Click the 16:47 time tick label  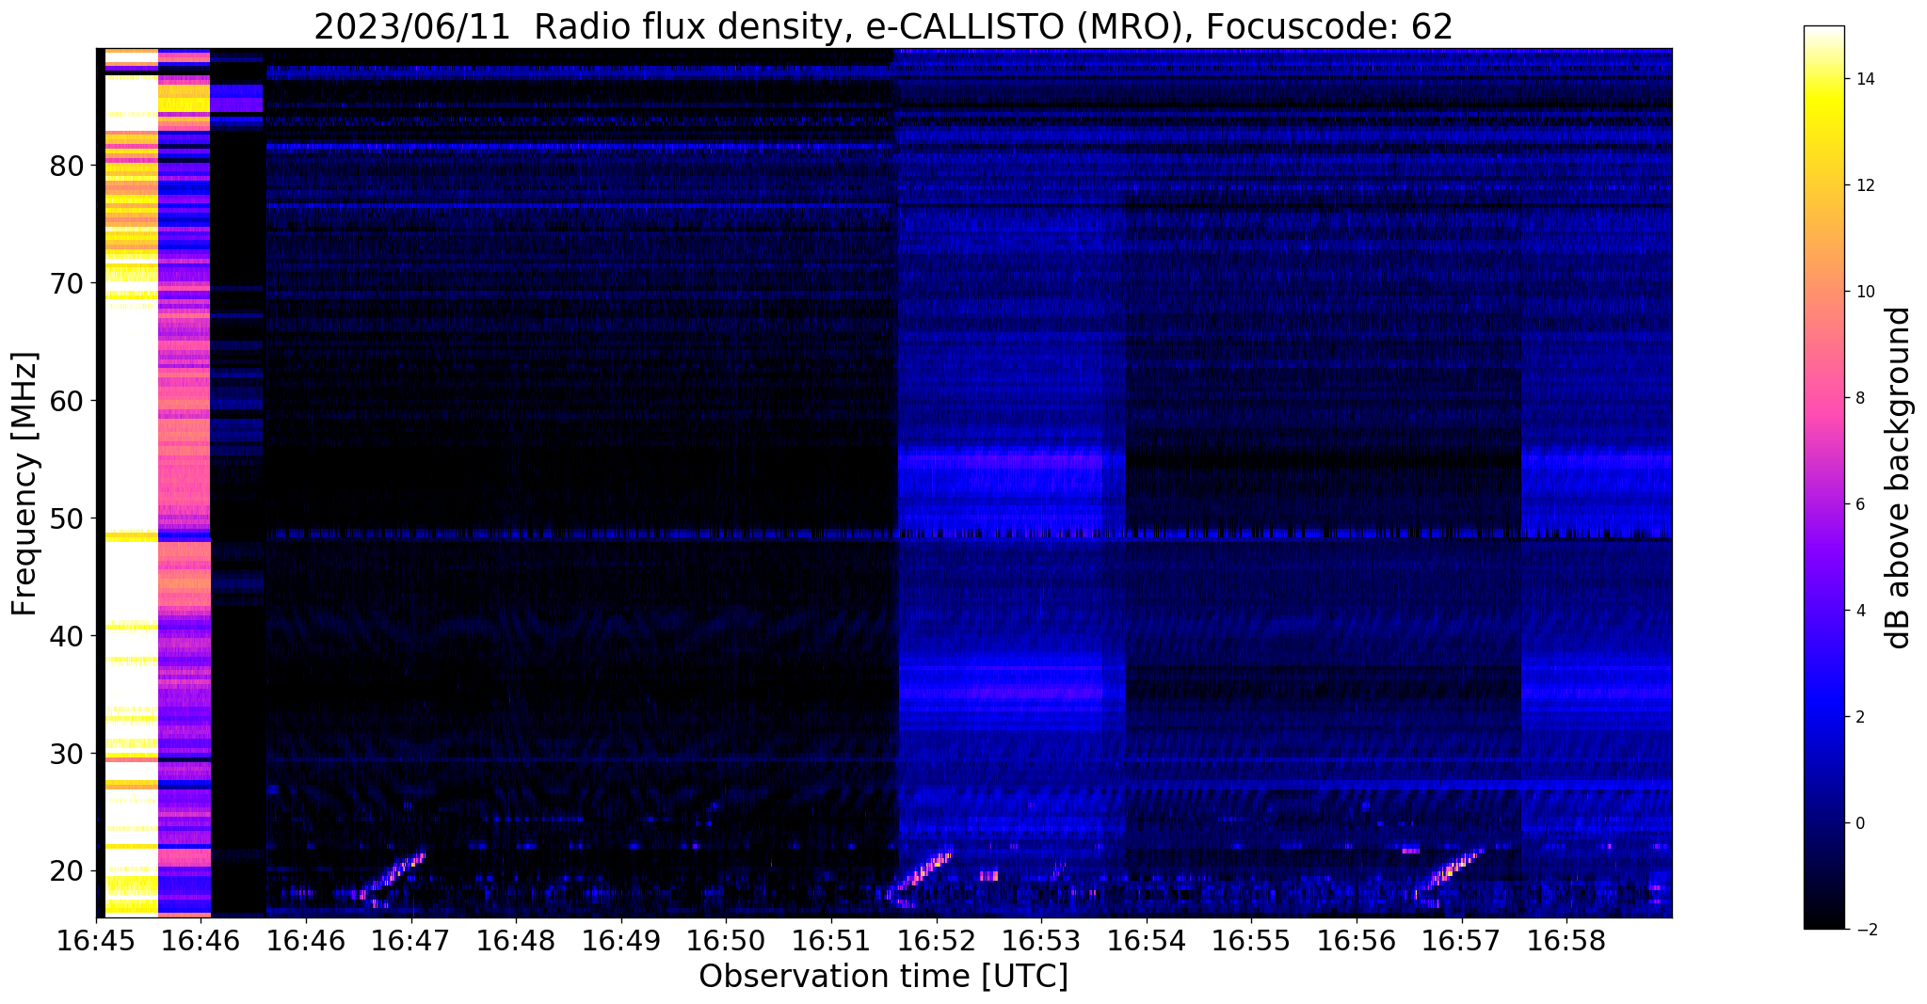tap(410, 941)
